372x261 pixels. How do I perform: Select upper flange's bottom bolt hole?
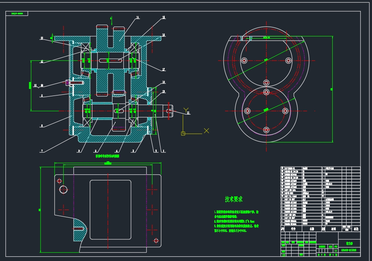pos(266,83)
